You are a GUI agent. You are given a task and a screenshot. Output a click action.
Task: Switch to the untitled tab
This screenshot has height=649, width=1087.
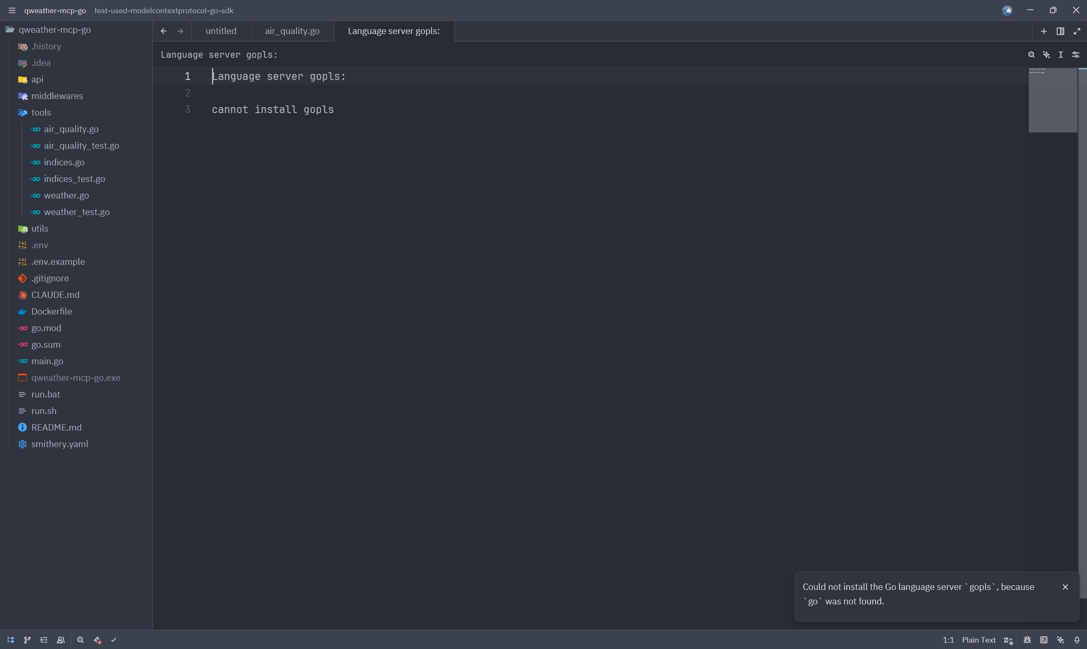[x=221, y=31]
